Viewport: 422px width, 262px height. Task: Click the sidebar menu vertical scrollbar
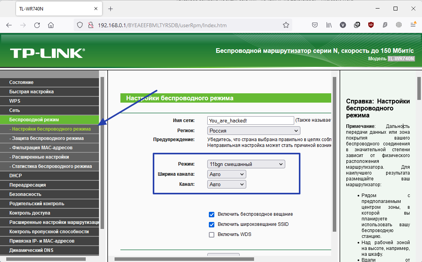[x=102, y=153]
